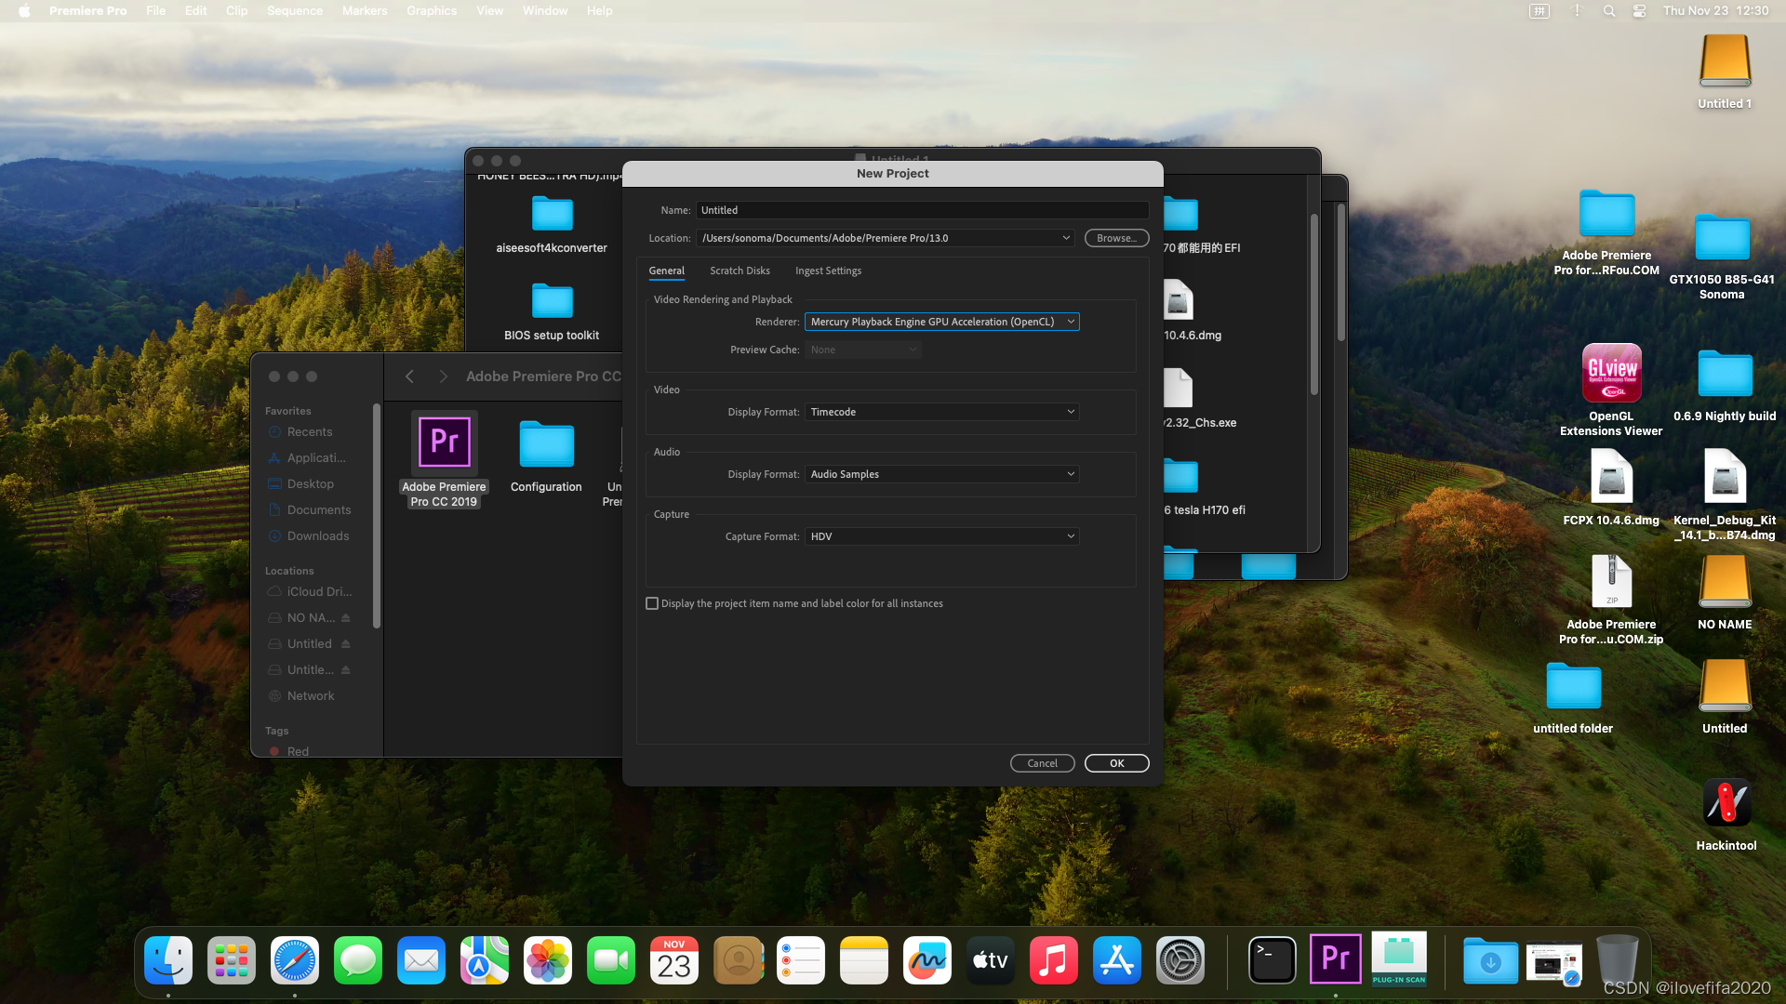
Task: Open the Sequence menu
Action: click(294, 10)
